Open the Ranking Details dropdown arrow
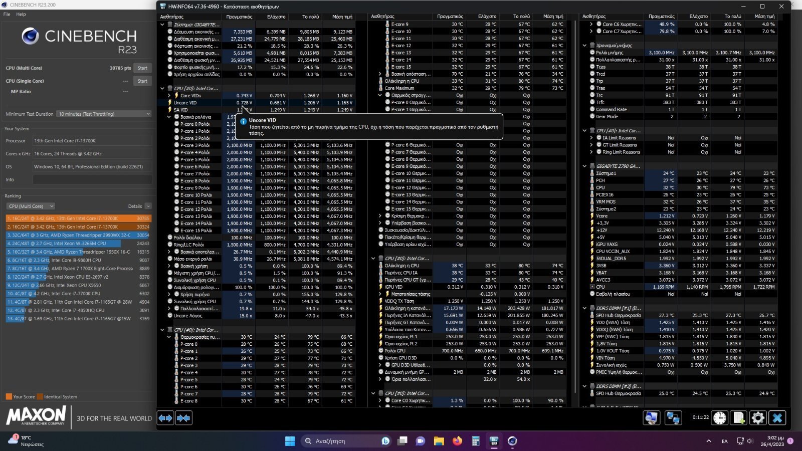 148,206
